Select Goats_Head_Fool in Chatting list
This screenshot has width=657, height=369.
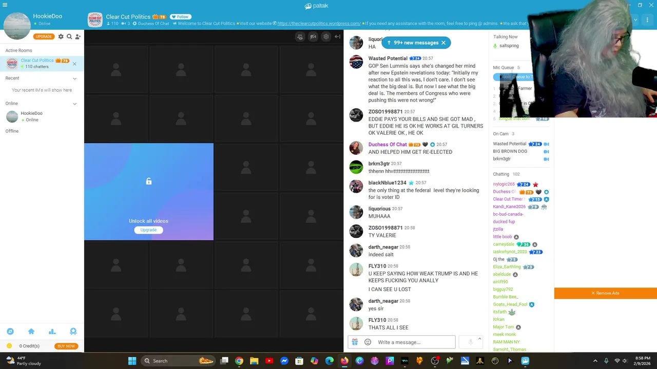tap(510, 304)
